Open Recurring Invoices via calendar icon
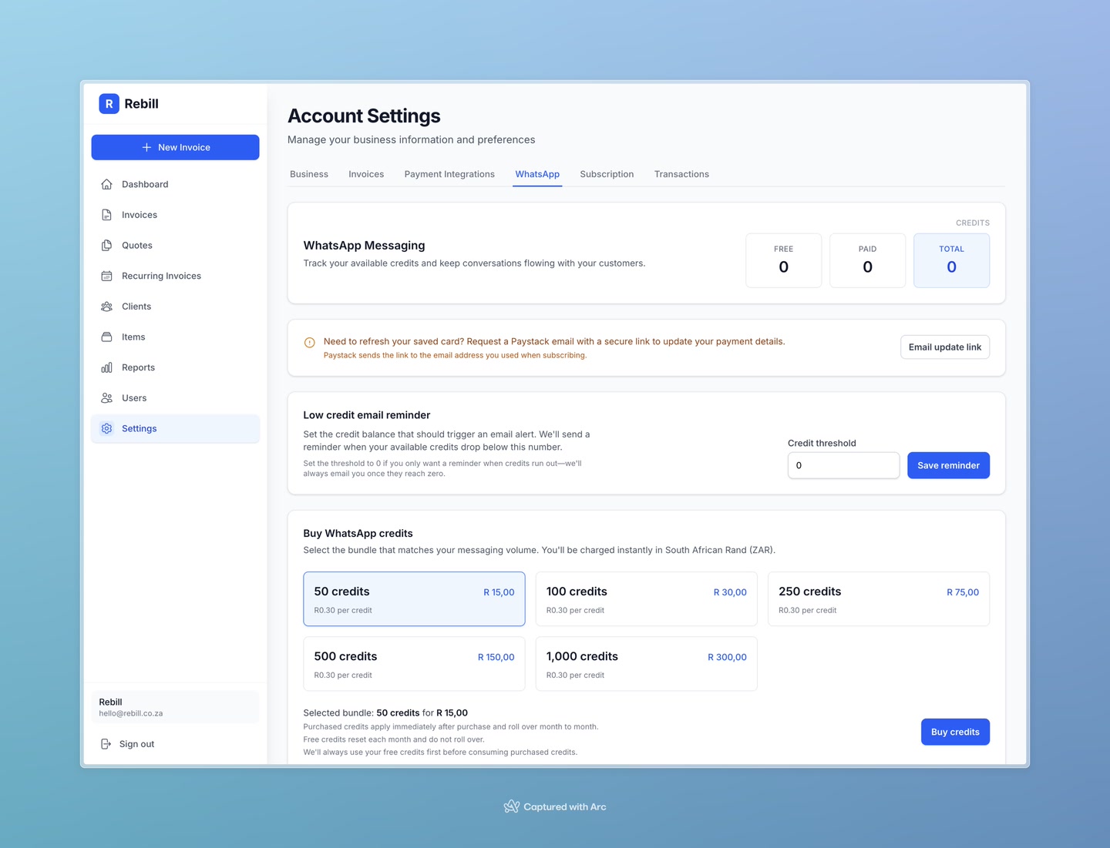Screen dimensions: 1110x848 [107, 276]
